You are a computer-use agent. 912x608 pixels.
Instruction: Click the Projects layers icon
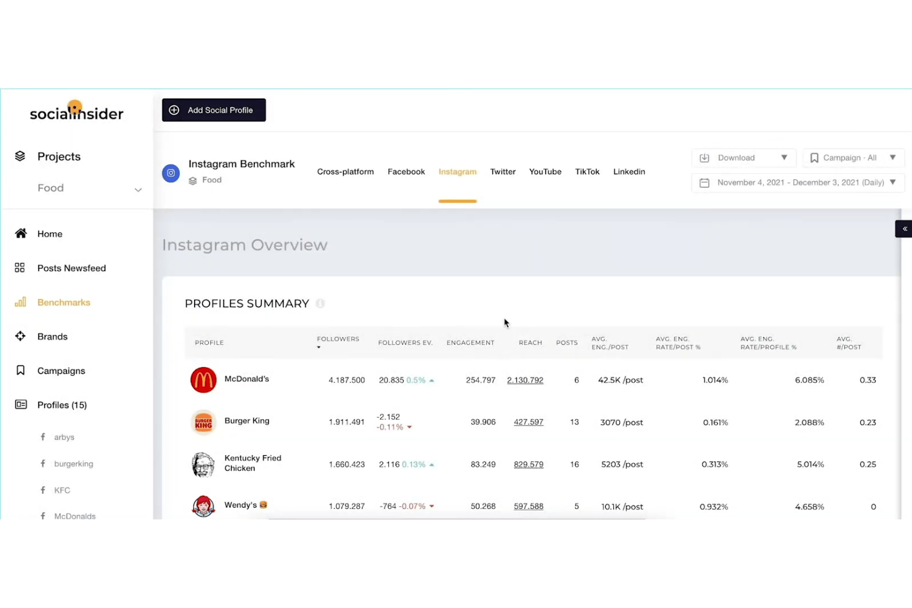20,156
